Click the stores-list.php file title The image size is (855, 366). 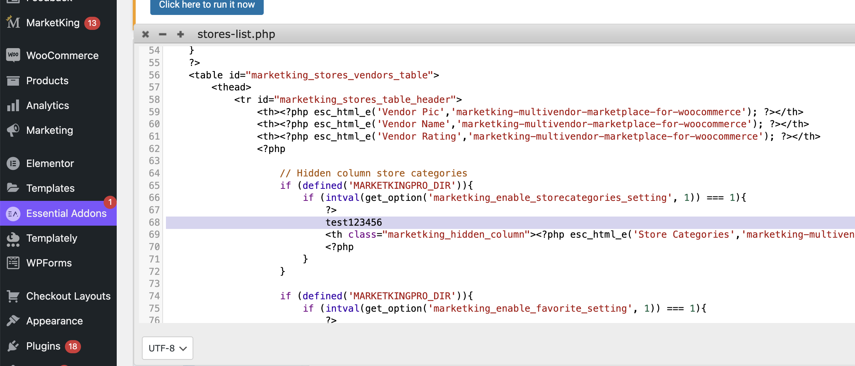pos(236,34)
